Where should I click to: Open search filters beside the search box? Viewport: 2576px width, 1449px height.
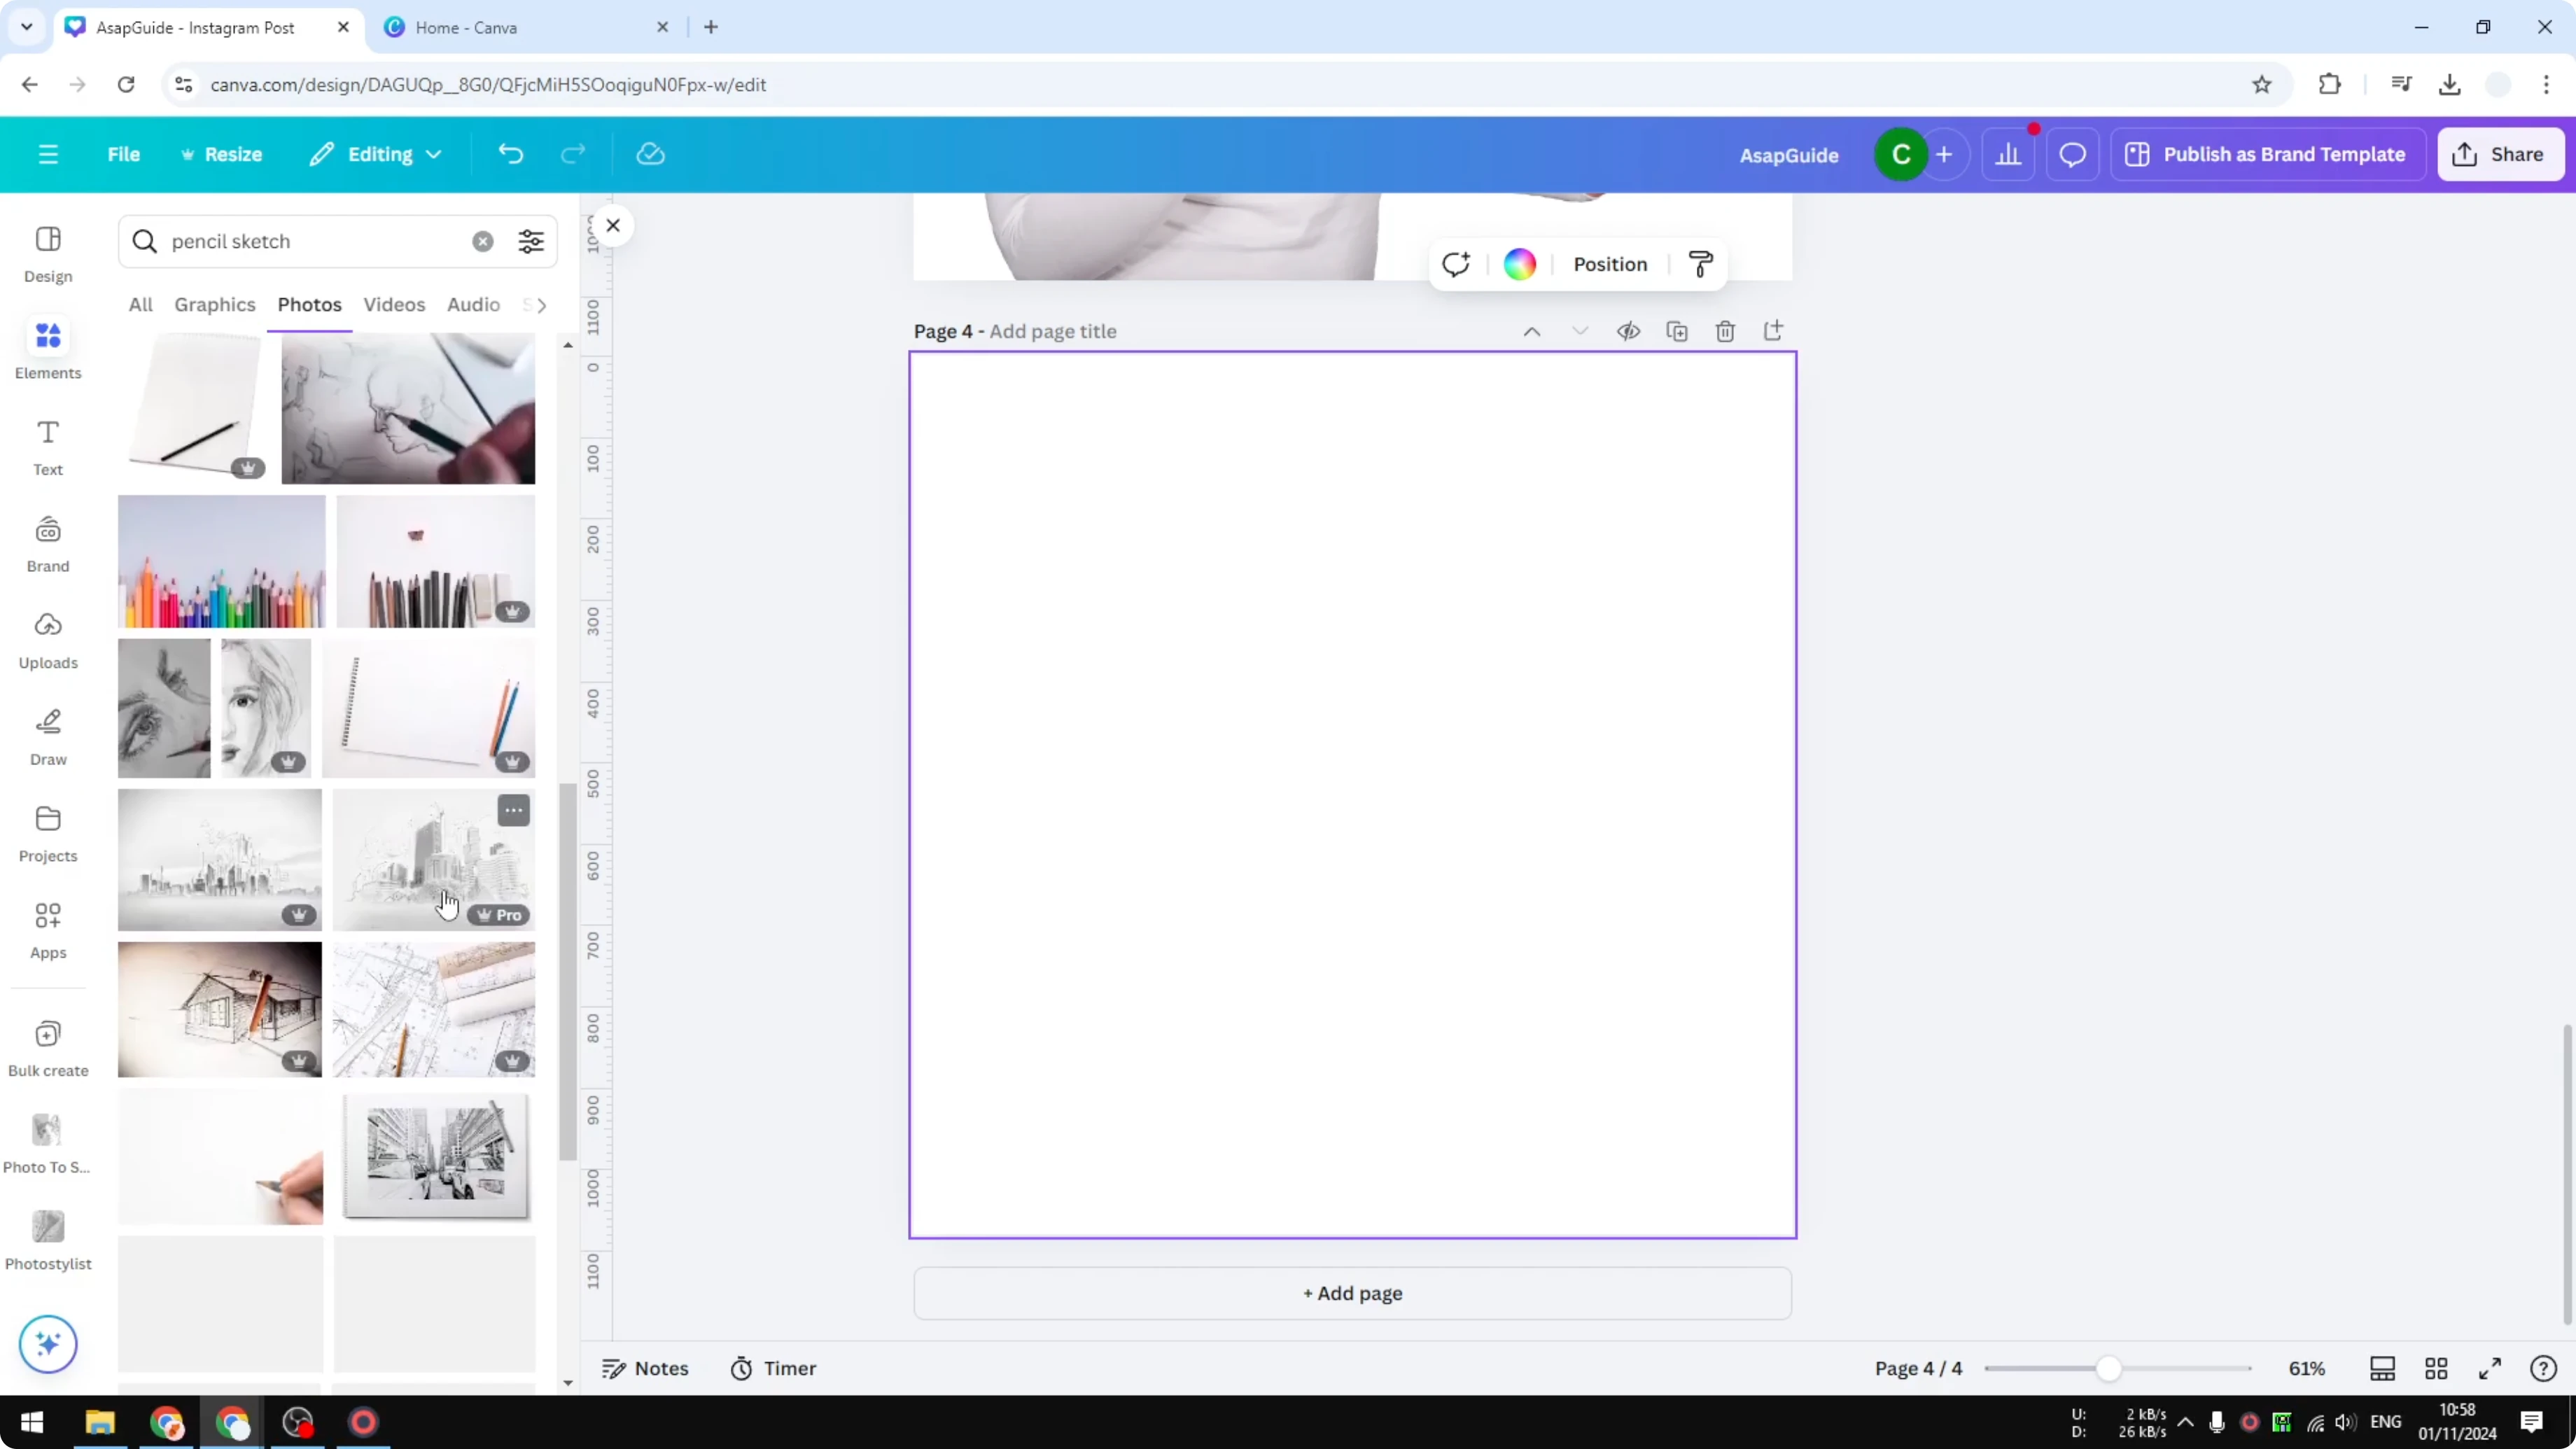tap(531, 241)
